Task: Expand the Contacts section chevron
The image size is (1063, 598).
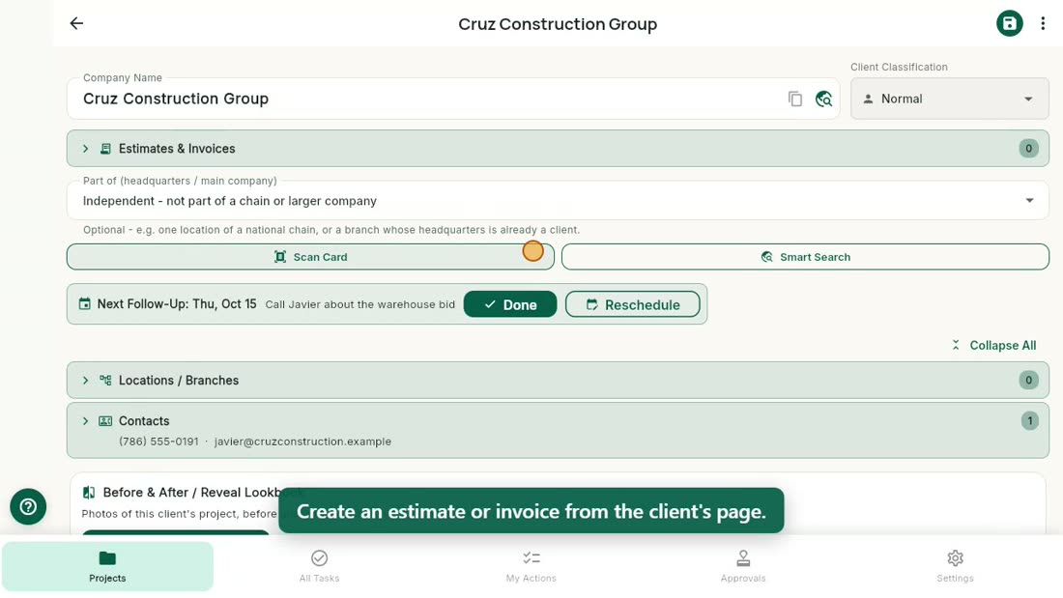Action: pyautogui.click(x=85, y=421)
